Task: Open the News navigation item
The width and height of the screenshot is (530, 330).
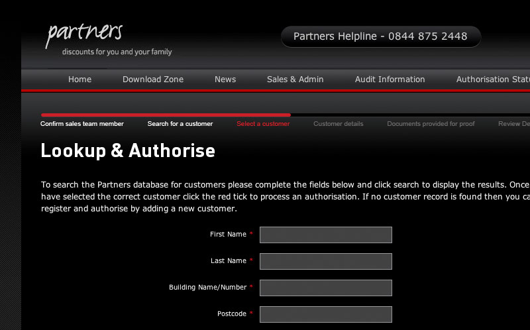Action: [x=225, y=80]
